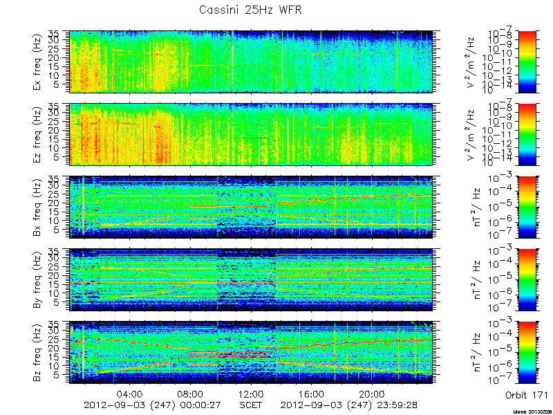Select the 'By freq (Hz)' axis label
Image resolution: width=553 pixels, height=415 pixels.
point(37,280)
